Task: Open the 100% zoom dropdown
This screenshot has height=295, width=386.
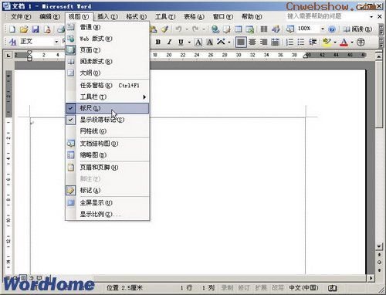Action: coord(323,29)
